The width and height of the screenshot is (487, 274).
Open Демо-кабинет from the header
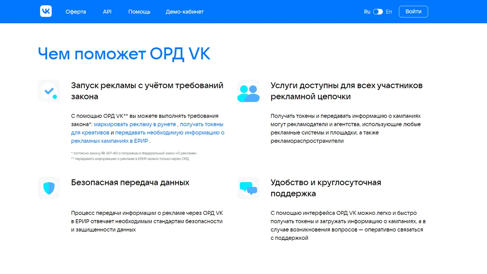[185, 12]
